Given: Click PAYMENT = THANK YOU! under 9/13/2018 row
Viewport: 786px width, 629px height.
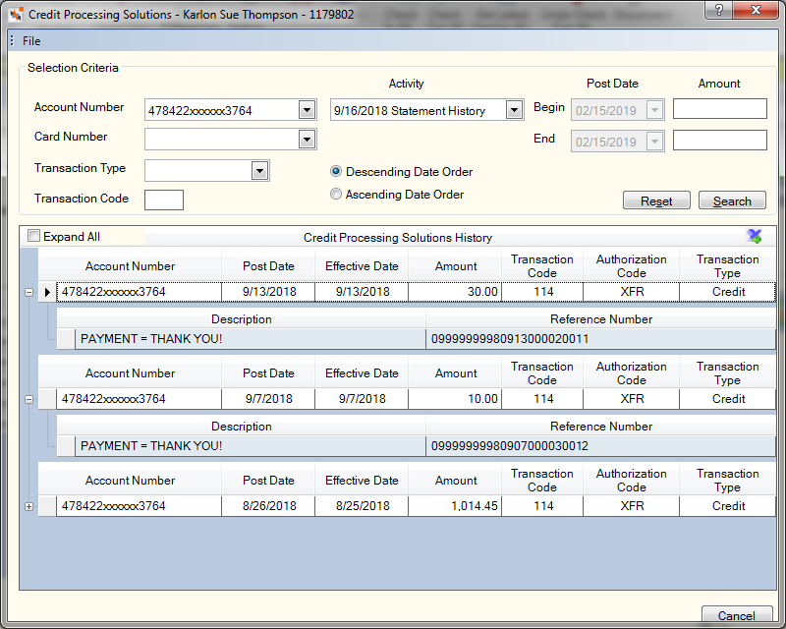Looking at the screenshot, I should coord(251,339).
